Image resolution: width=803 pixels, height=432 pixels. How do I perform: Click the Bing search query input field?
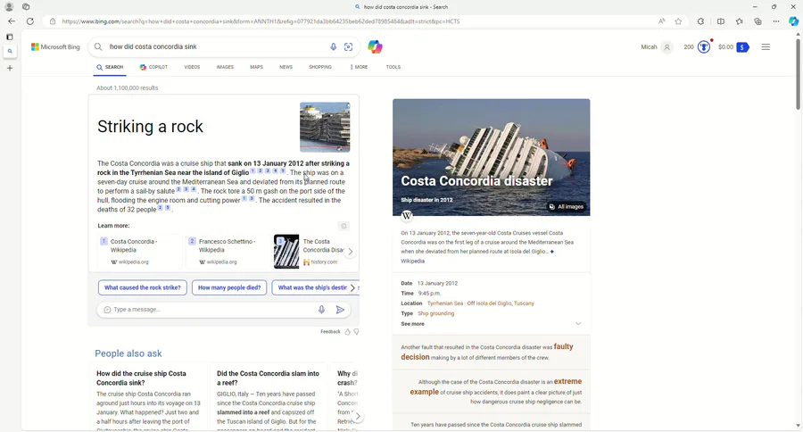point(218,46)
